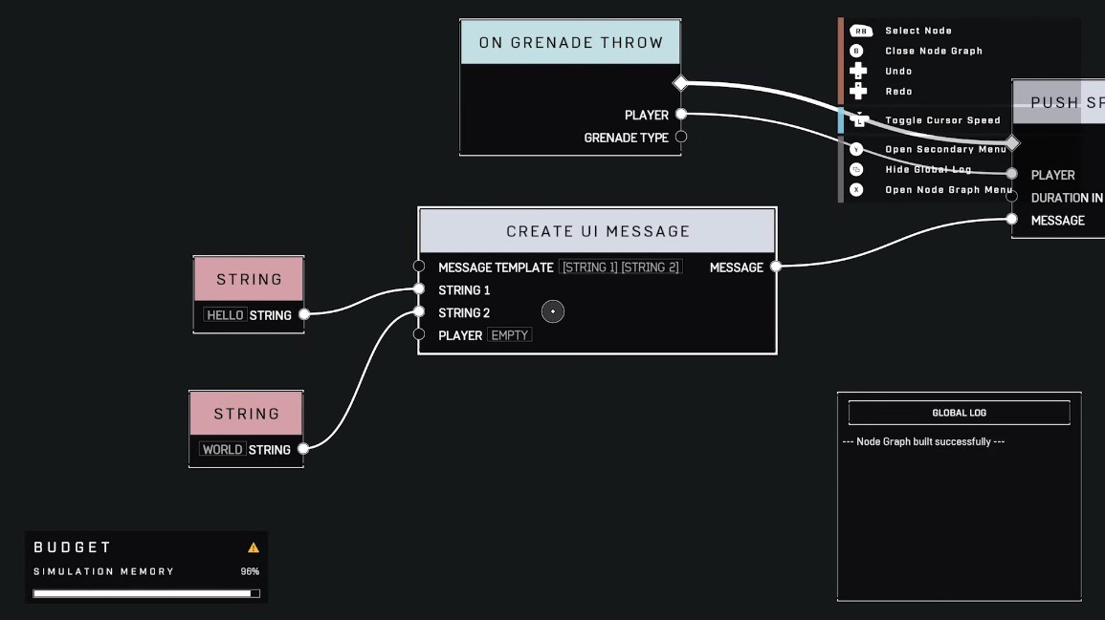The height and width of the screenshot is (620, 1105).
Task: Edit the HELLO string value box
Action: pos(225,315)
